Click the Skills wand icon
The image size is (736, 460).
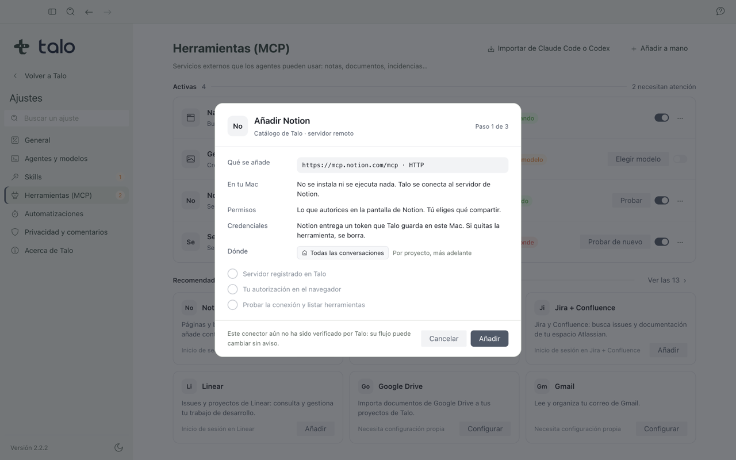15,177
